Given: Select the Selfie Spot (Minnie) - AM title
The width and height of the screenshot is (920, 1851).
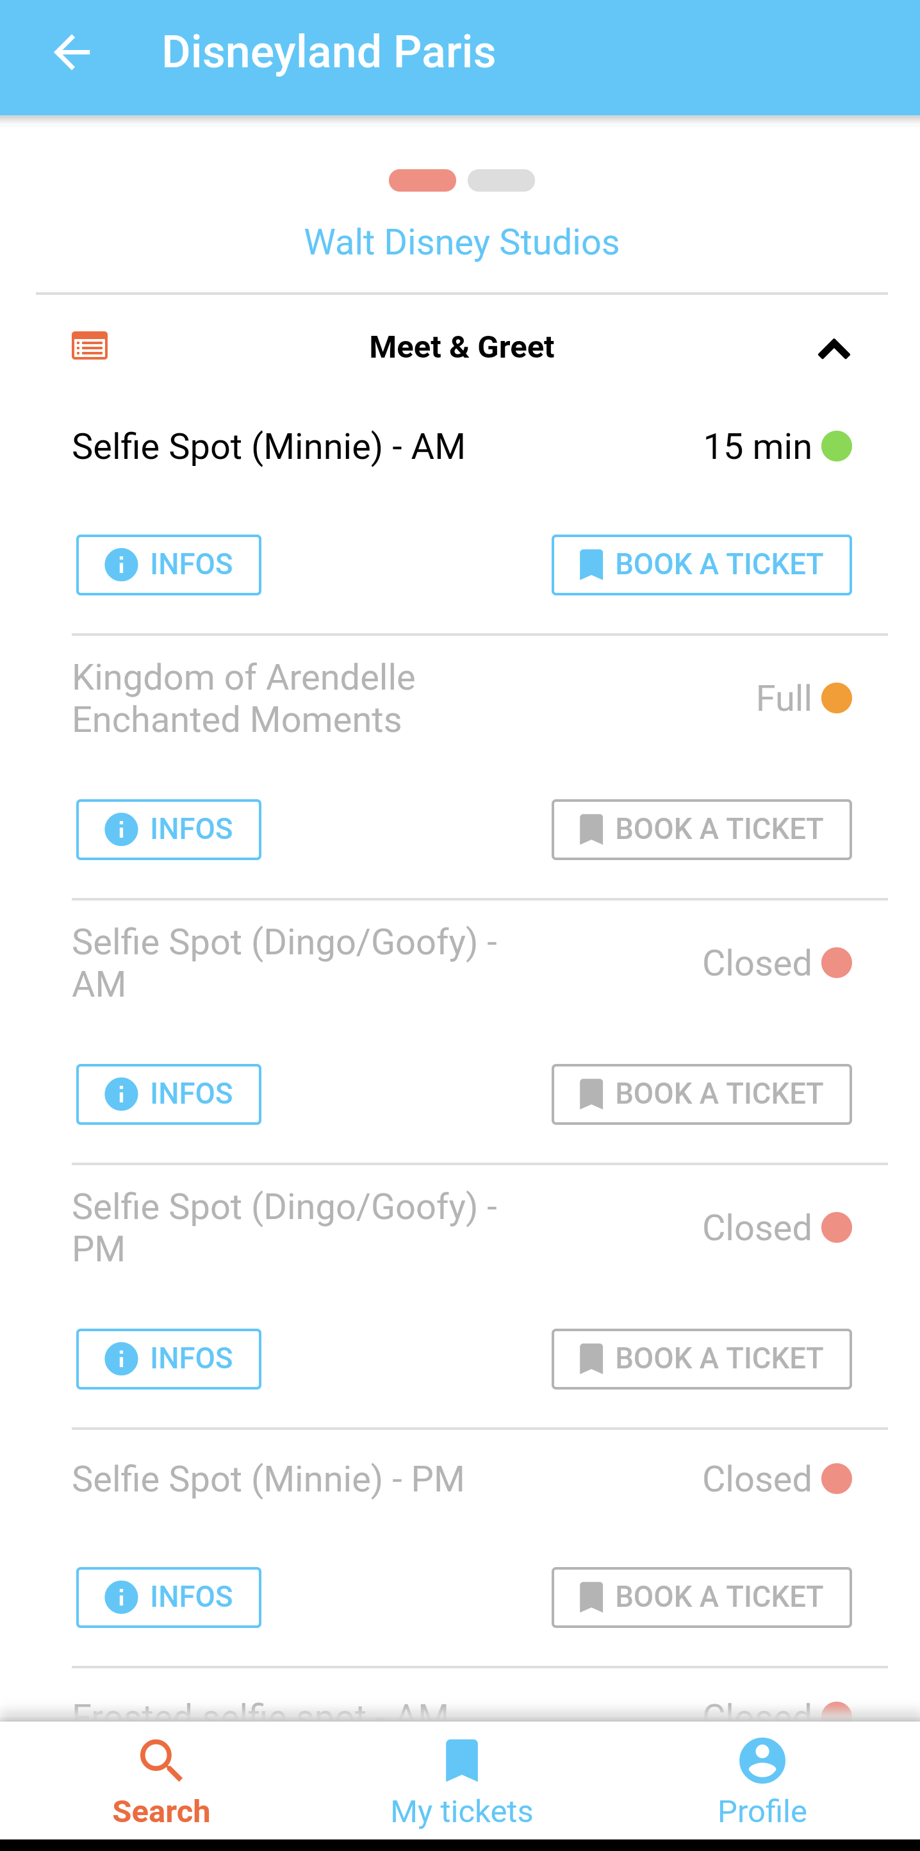Looking at the screenshot, I should tap(268, 446).
